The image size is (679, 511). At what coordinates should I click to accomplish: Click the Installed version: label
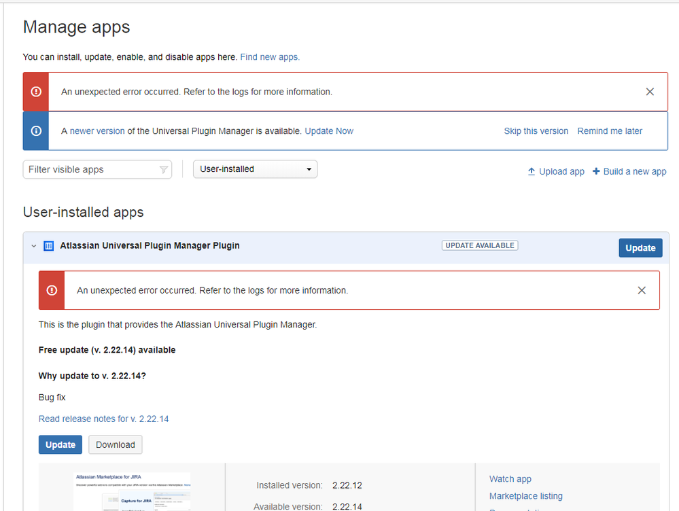290,485
